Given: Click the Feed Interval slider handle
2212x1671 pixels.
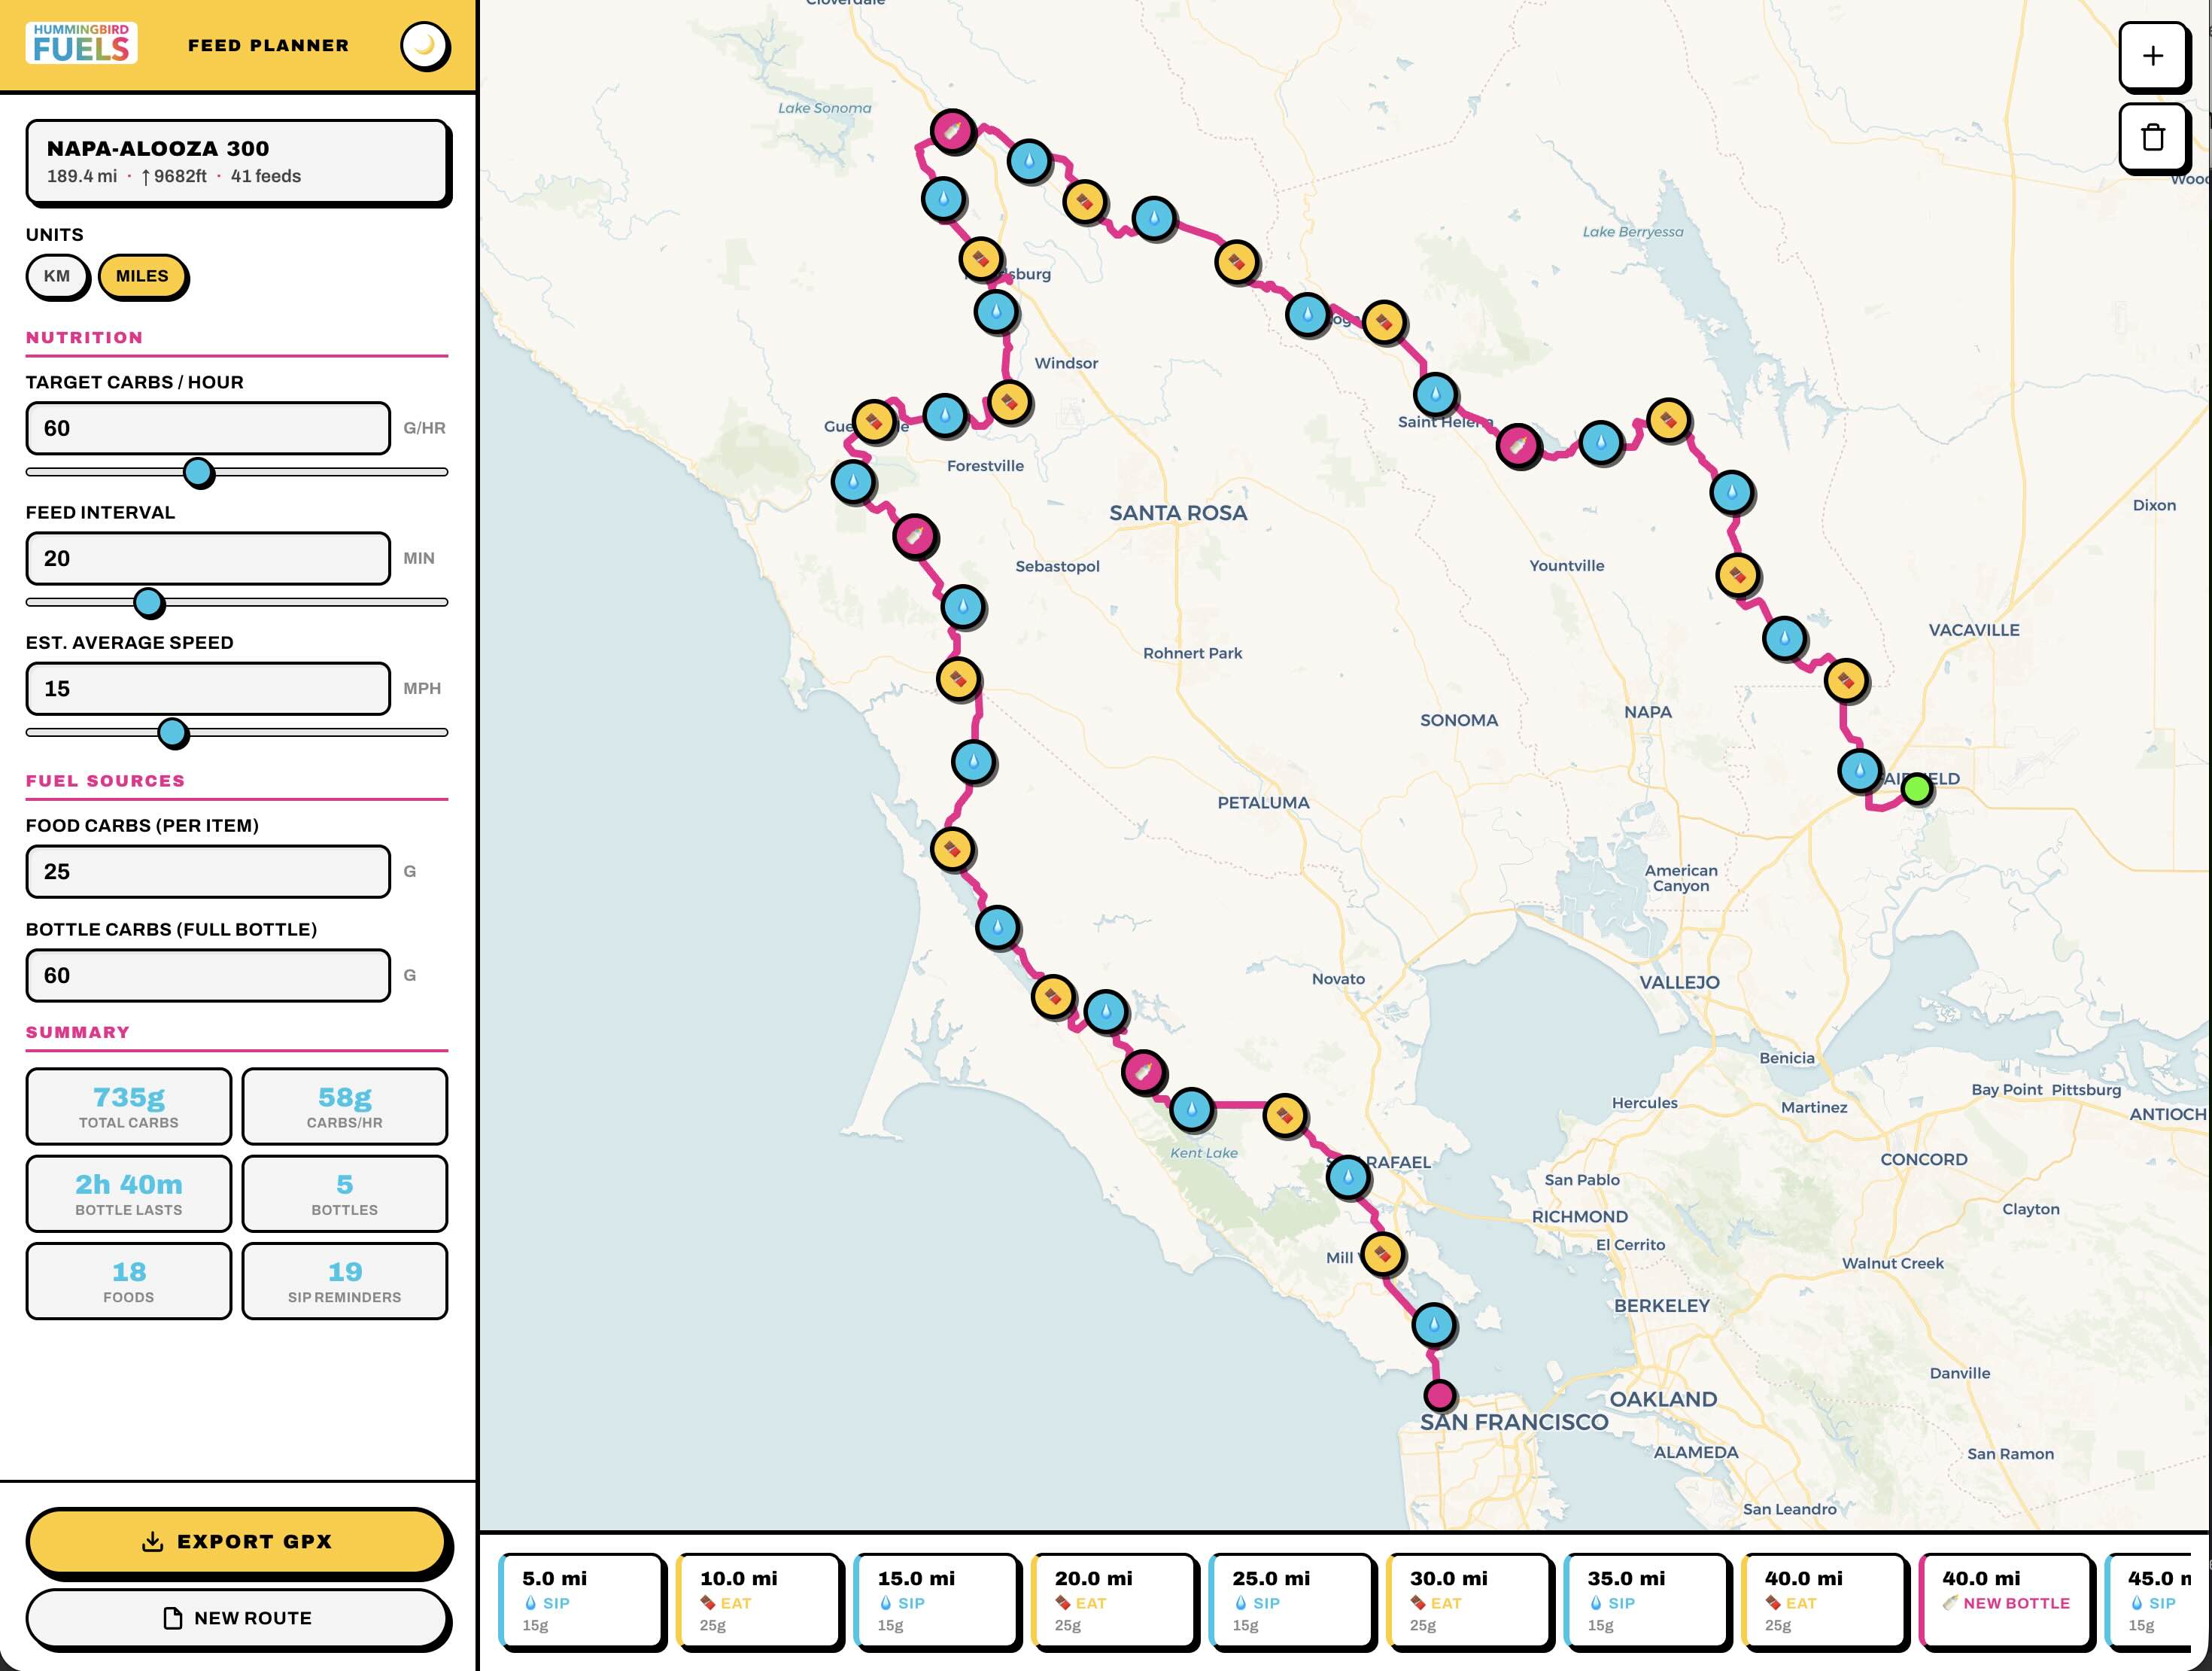Looking at the screenshot, I should pyautogui.click(x=149, y=602).
